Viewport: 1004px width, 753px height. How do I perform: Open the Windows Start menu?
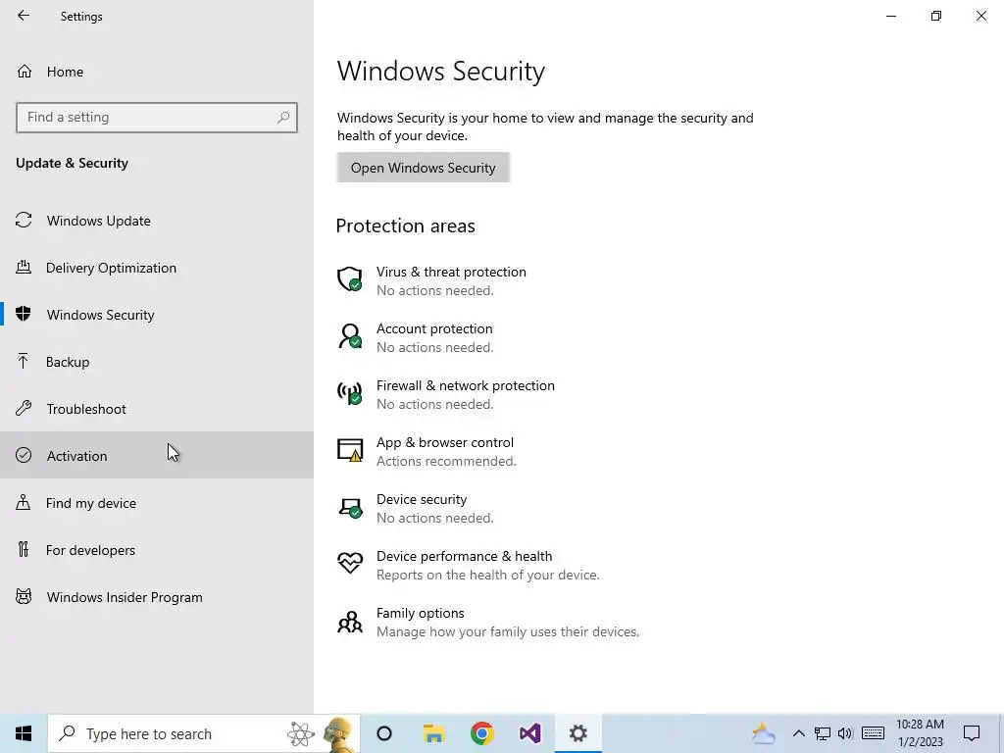(24, 733)
